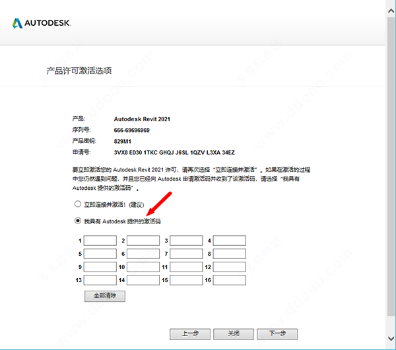Click activation code box 6
This screenshot has height=350, width=396.
pyautogui.click(x=143, y=254)
